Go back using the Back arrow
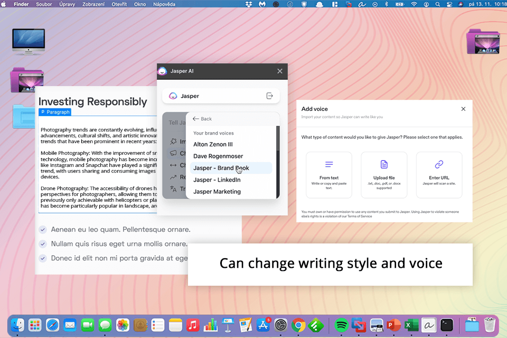Image resolution: width=507 pixels, height=338 pixels. (x=202, y=119)
